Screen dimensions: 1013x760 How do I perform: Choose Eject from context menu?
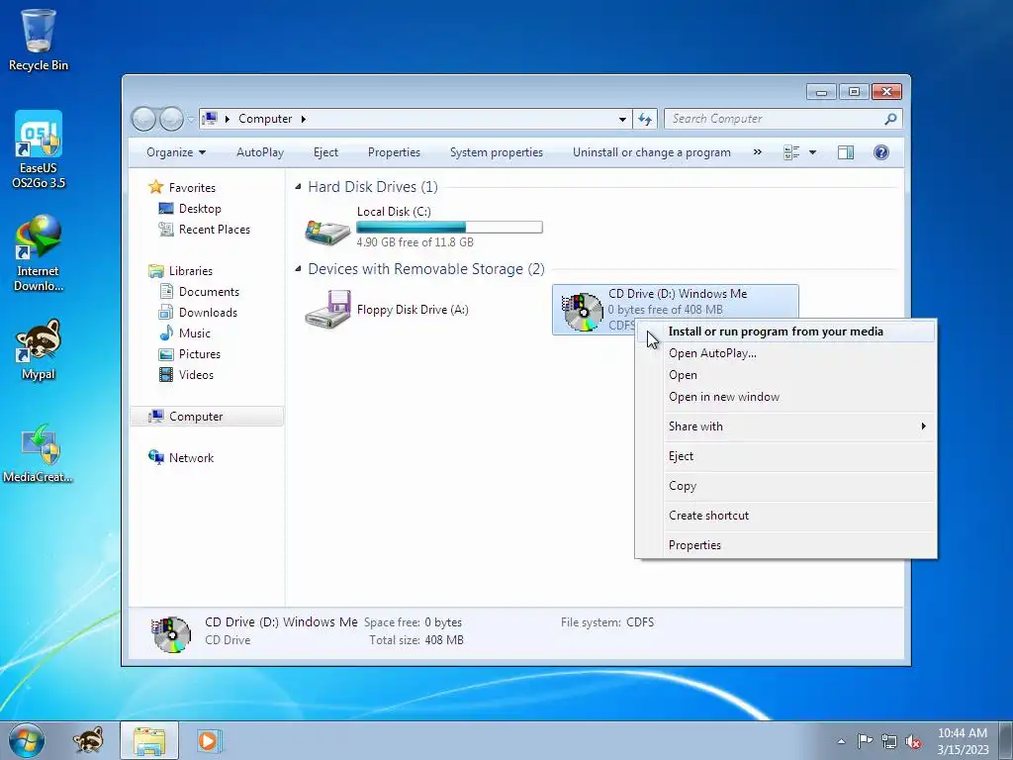[x=785, y=456]
